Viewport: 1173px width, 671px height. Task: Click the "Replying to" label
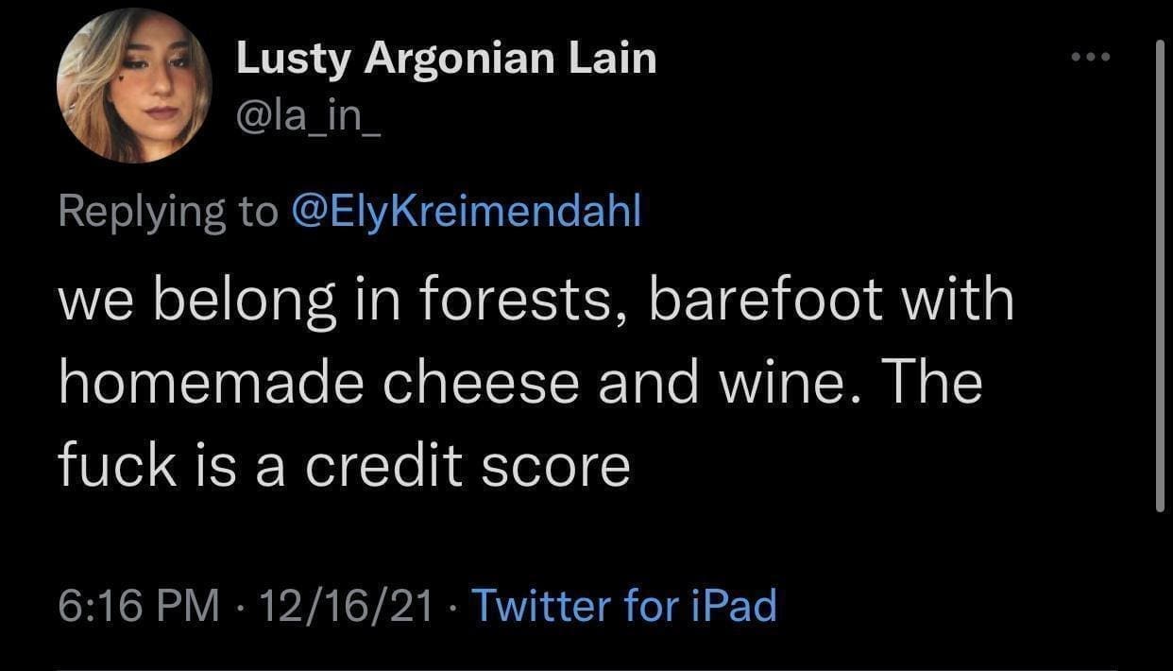[x=167, y=211]
